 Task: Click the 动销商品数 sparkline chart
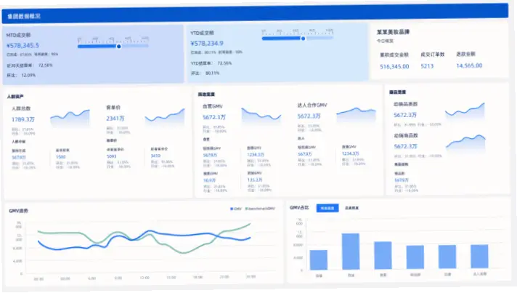pos(465,143)
